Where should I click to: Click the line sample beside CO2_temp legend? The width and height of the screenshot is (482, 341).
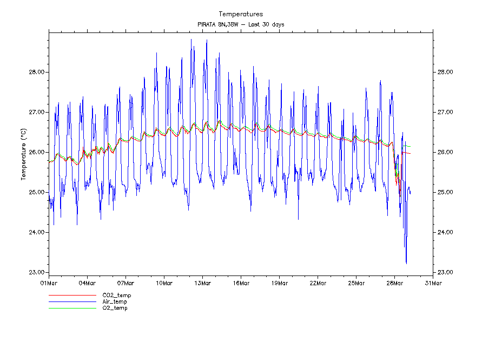(x=72, y=296)
